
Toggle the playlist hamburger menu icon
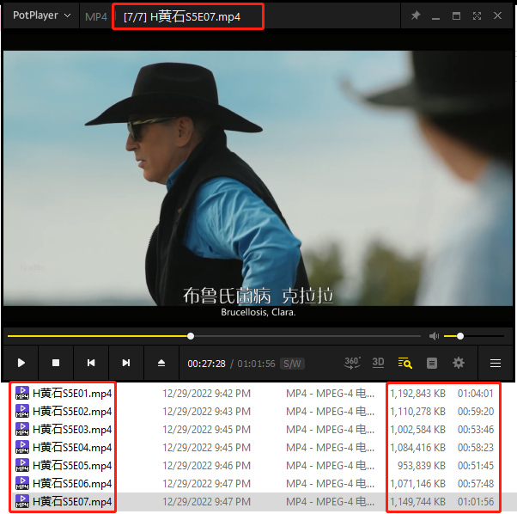[496, 364]
